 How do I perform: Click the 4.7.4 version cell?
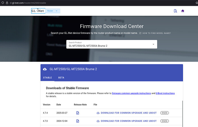[45, 113]
